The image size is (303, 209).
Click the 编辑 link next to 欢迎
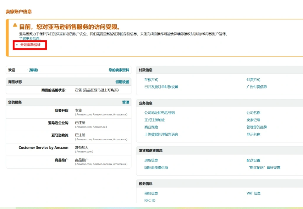[33, 70]
